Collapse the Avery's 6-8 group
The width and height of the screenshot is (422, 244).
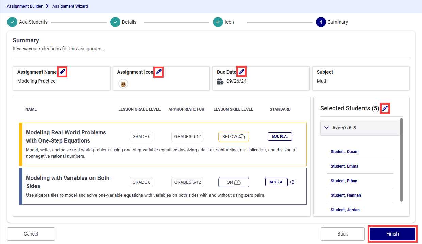pos(360,128)
